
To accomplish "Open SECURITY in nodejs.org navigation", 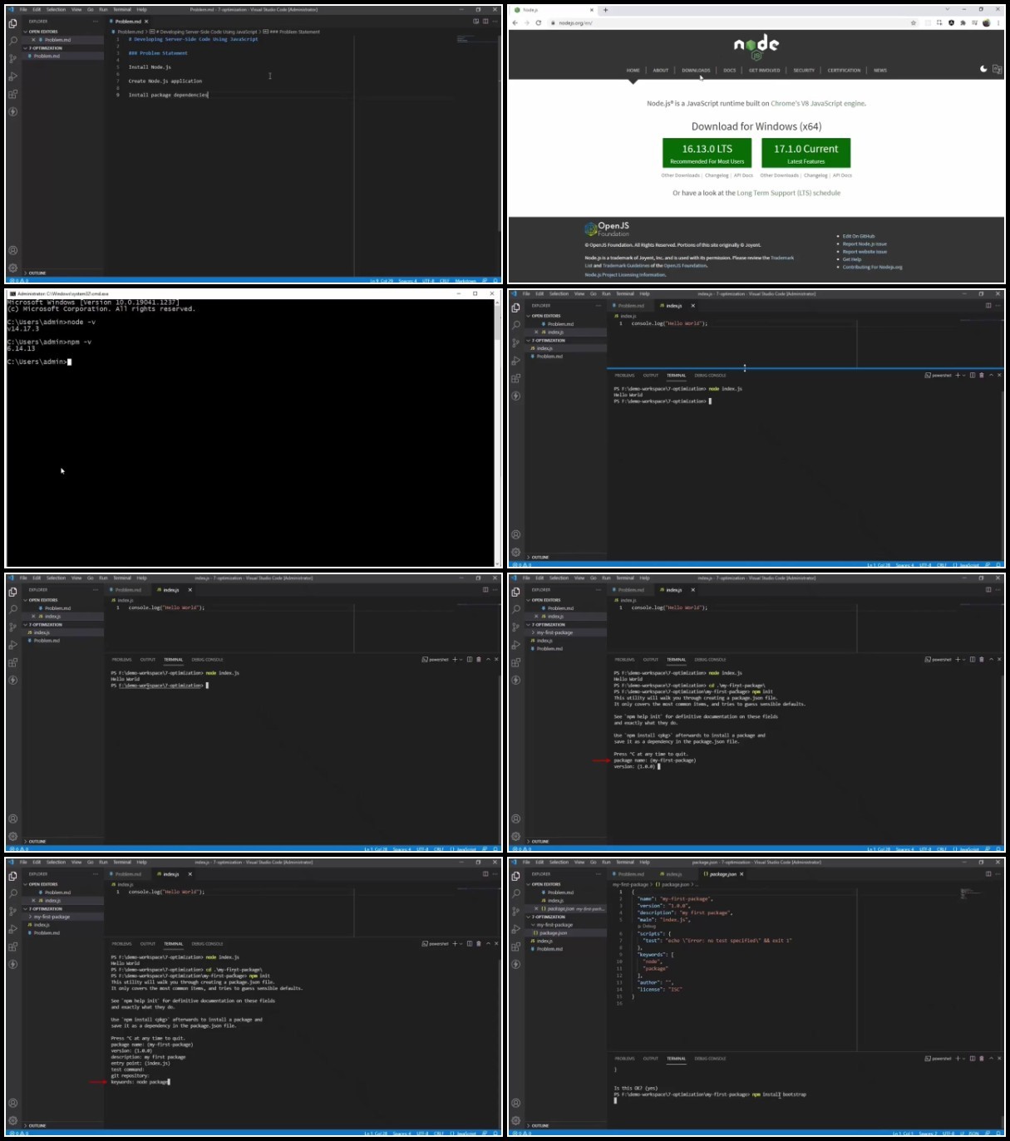I will (x=804, y=71).
